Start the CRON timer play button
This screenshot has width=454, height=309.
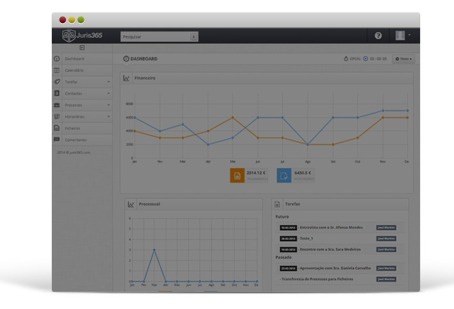(366, 59)
